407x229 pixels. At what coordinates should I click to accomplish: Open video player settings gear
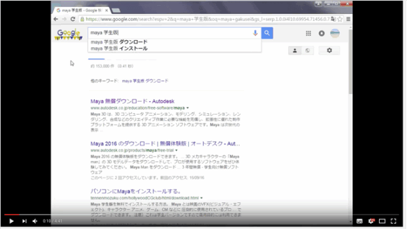371,221
